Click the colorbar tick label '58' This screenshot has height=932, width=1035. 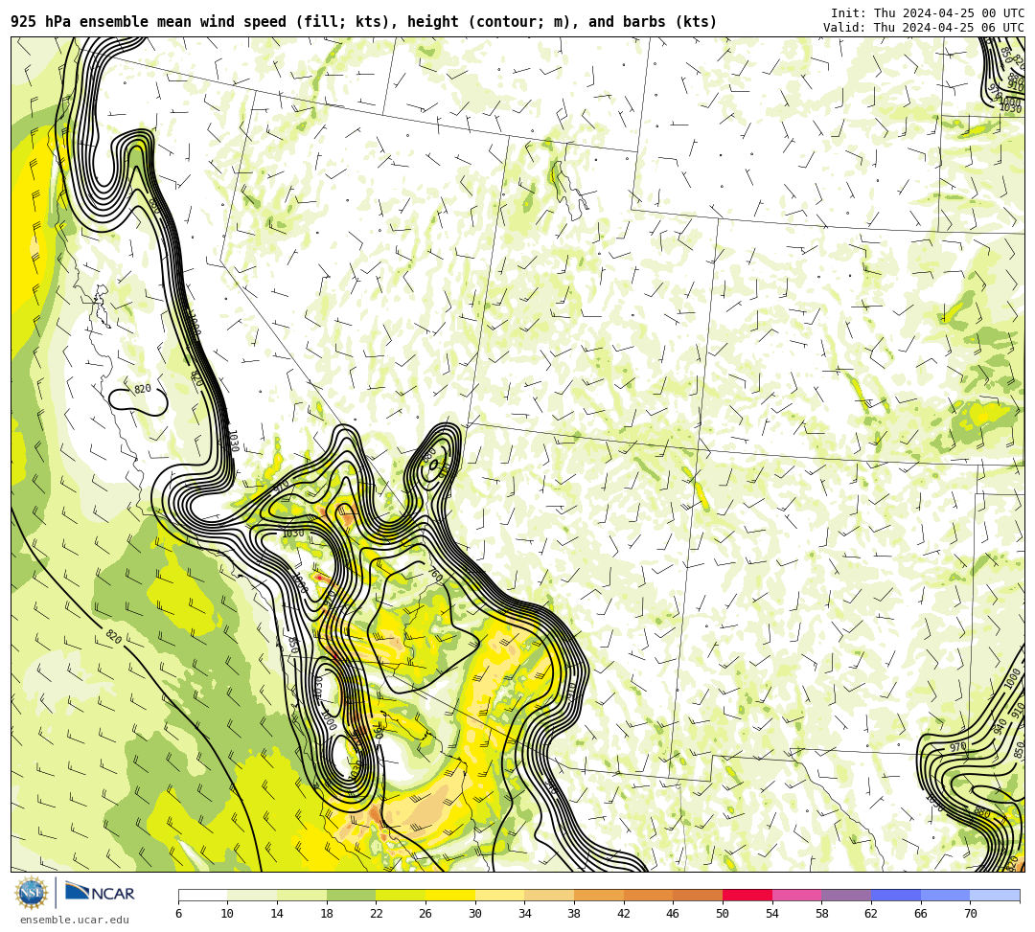(x=822, y=914)
